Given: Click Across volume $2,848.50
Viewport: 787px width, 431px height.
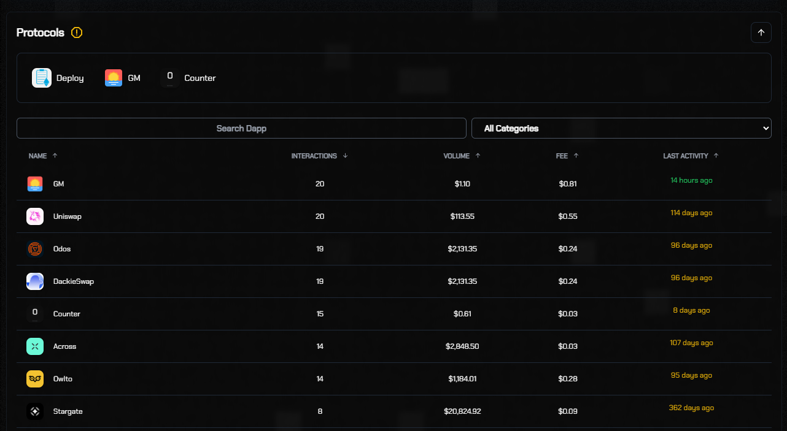Looking at the screenshot, I should (x=462, y=346).
